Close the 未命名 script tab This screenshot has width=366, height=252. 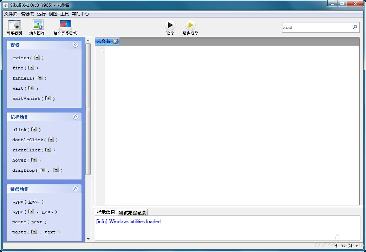pyautogui.click(x=115, y=41)
